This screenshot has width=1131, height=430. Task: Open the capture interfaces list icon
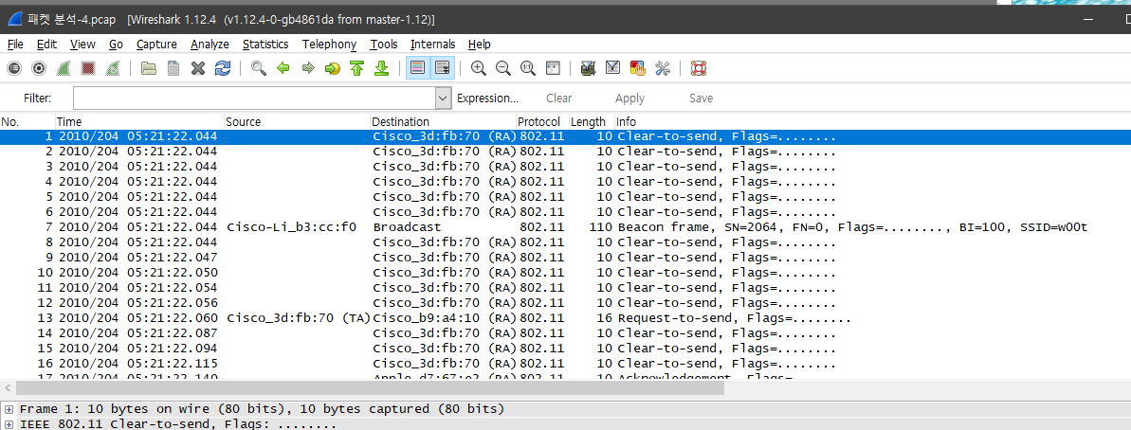point(13,68)
